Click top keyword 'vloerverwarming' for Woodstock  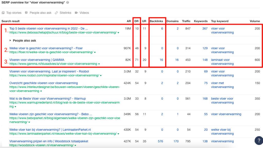coord(222,141)
